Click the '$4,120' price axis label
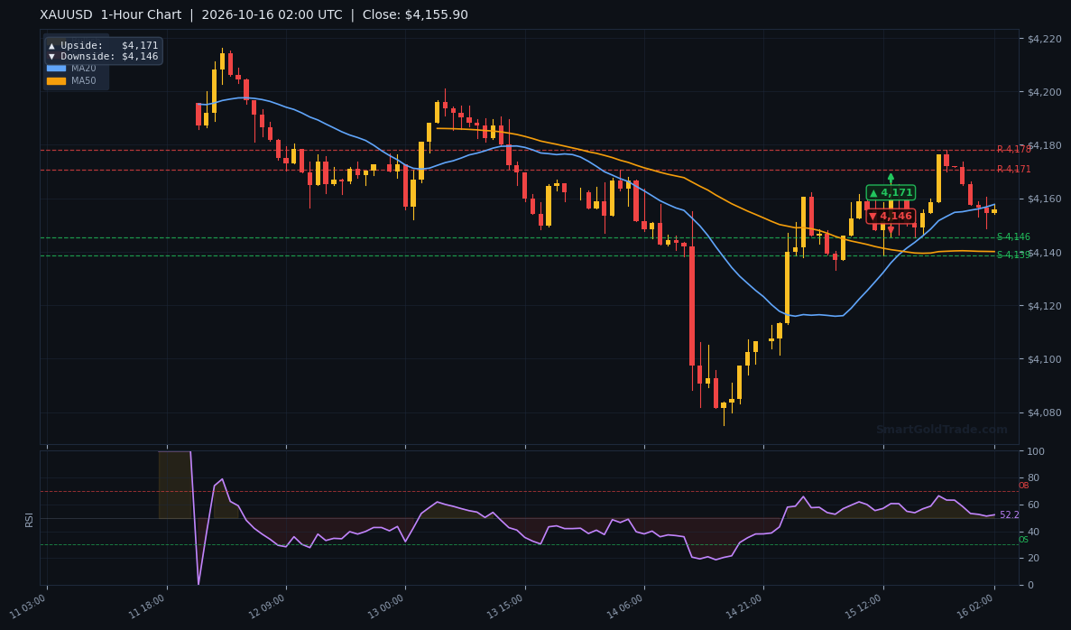Screen dimensions: 1071x630 pos(1044,306)
